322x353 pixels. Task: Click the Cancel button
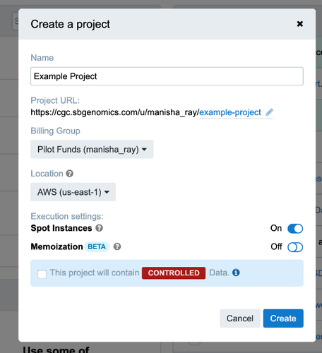(x=240, y=318)
